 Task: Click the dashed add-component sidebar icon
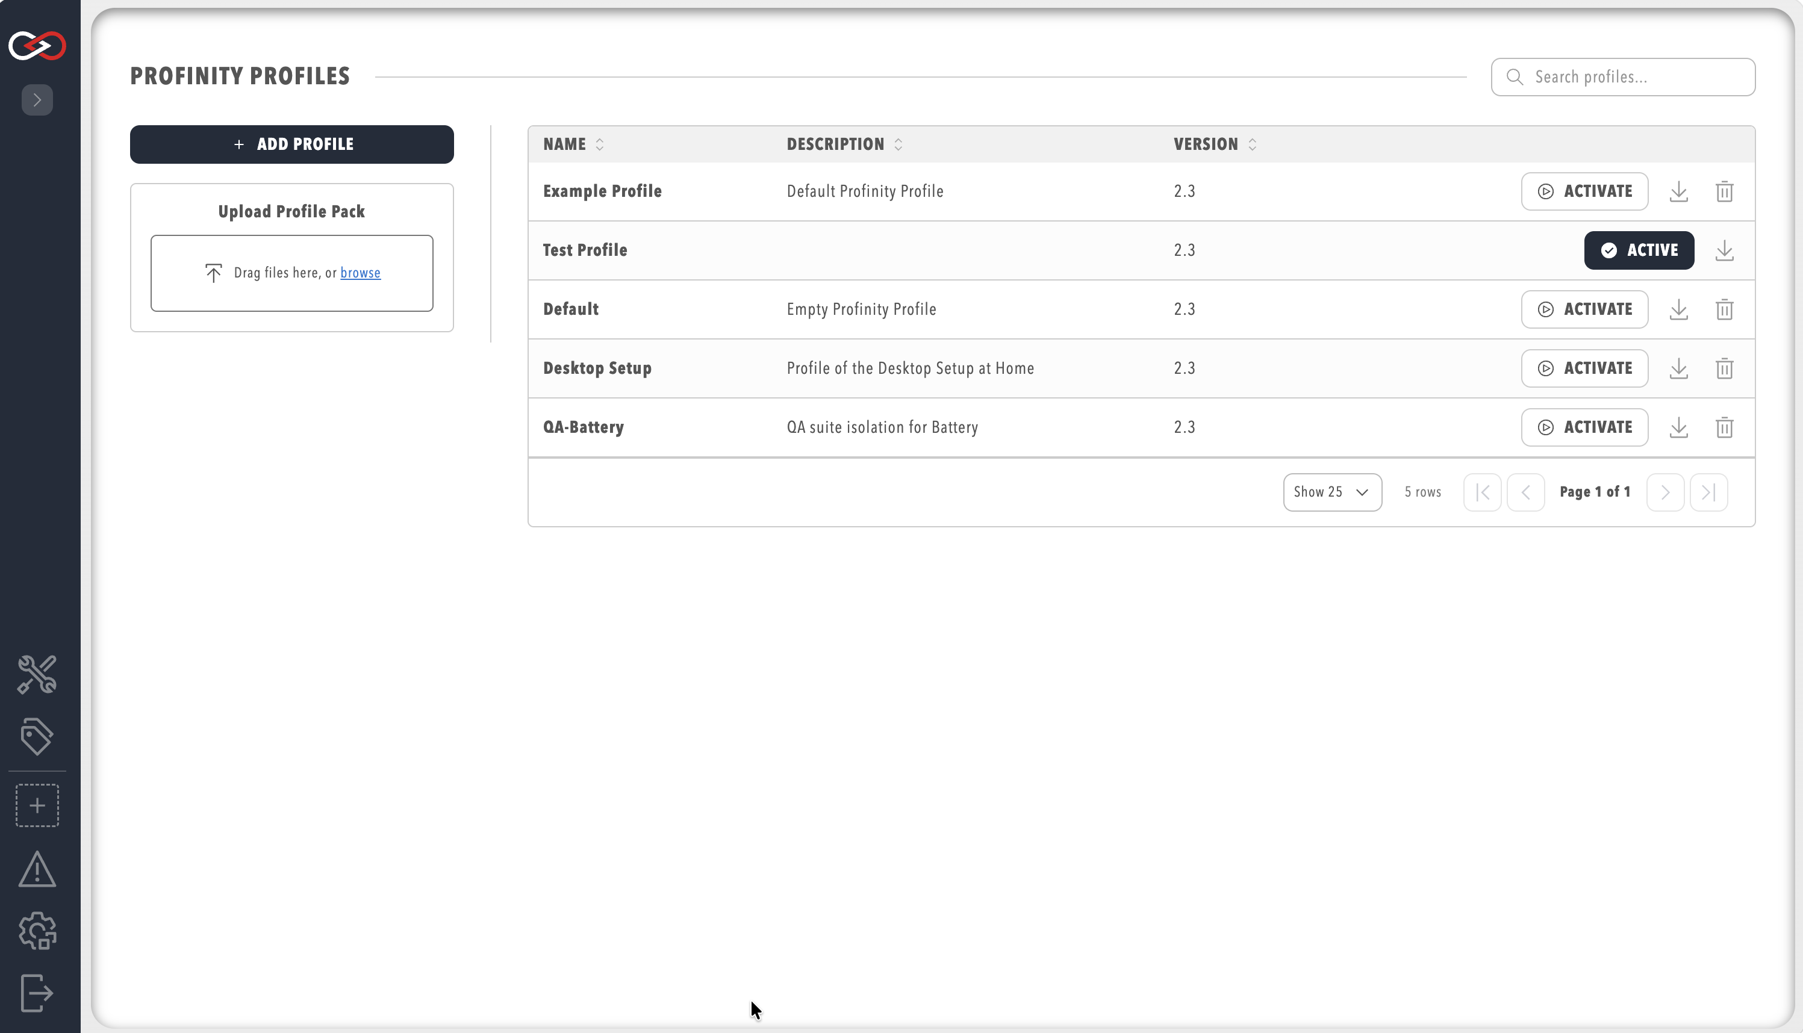[37, 805]
